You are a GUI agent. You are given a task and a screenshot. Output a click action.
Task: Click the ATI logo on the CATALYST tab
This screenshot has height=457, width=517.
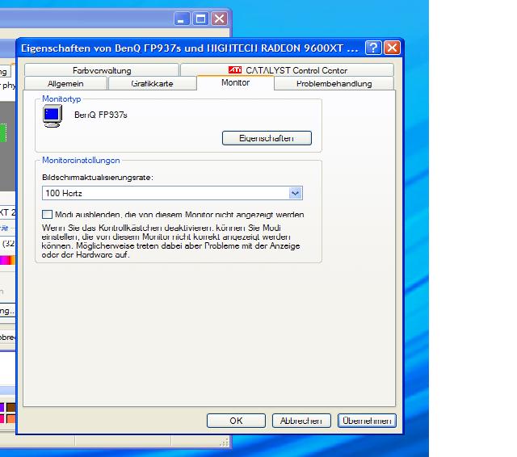tap(235, 70)
